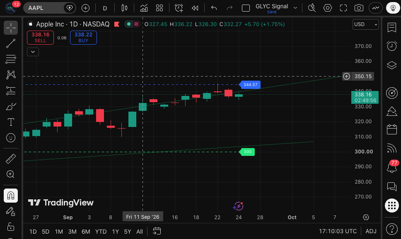The image size is (401, 239).
Task: Open the USD currency dropdown
Action: point(365,24)
